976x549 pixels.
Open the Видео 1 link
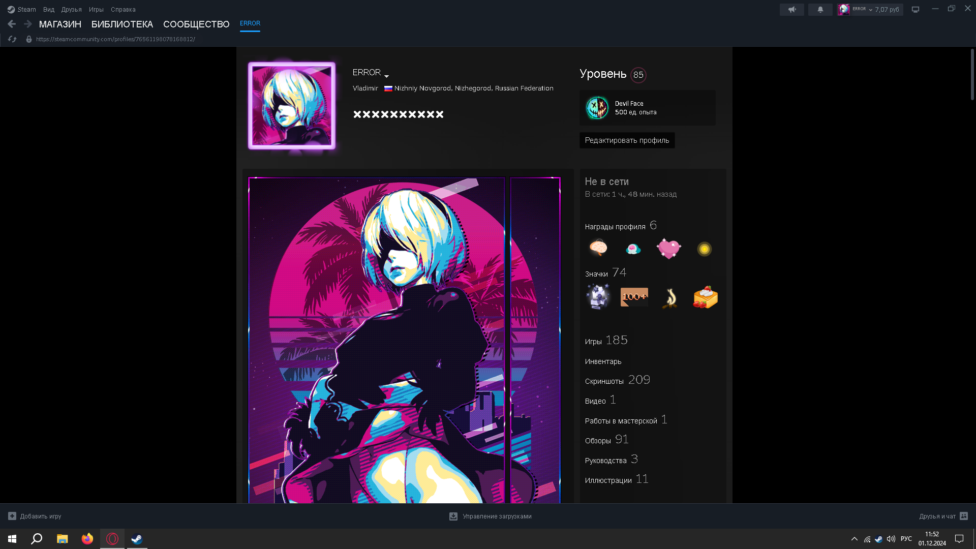[600, 400]
